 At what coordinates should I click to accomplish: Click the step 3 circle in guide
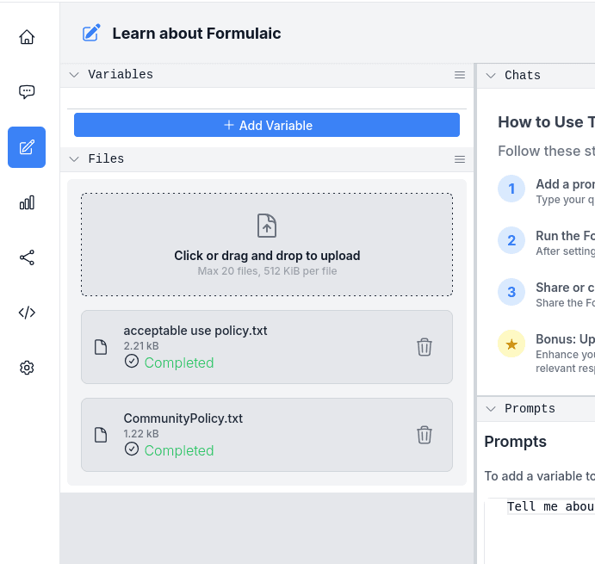click(x=511, y=292)
